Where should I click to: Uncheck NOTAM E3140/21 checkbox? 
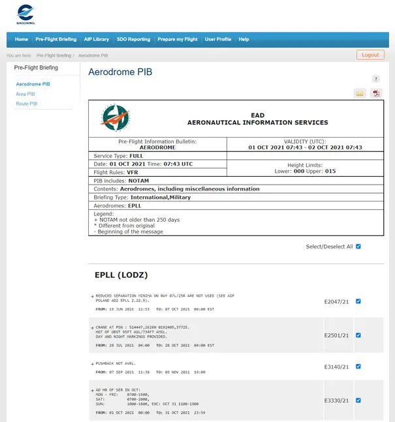pos(358,367)
